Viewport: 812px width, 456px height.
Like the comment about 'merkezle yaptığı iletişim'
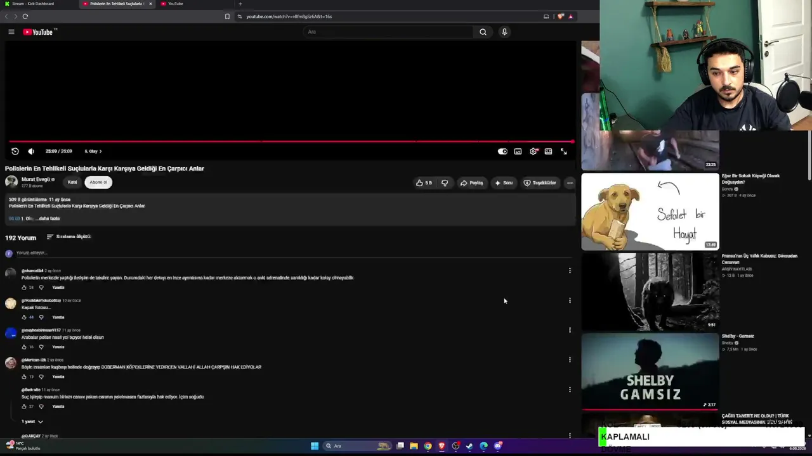tap(24, 288)
